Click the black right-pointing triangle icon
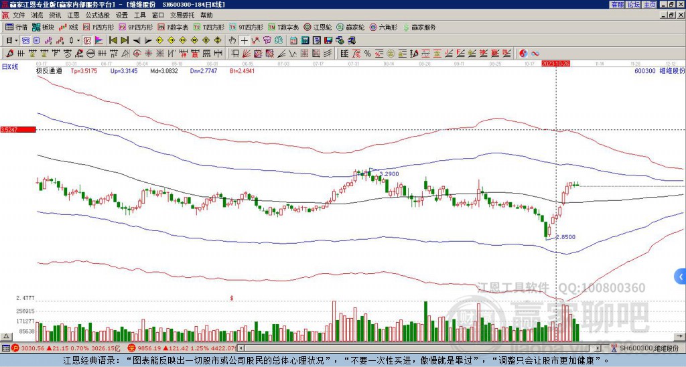Viewport: 686px width, 367px height. point(148,40)
